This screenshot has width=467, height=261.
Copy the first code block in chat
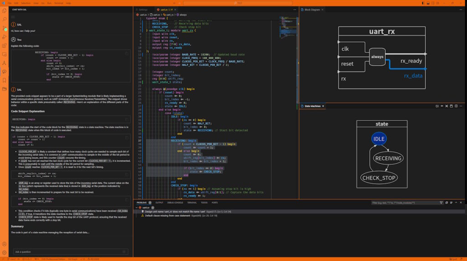pos(127,53)
